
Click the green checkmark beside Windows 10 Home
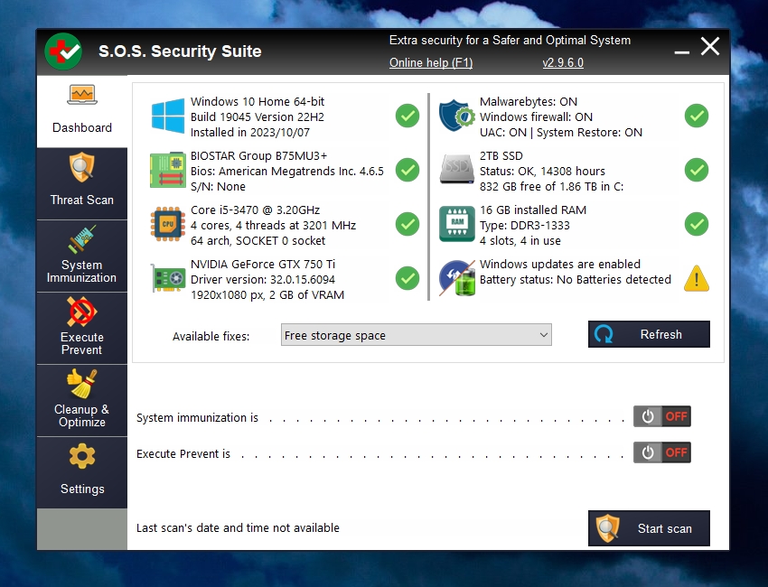click(407, 116)
